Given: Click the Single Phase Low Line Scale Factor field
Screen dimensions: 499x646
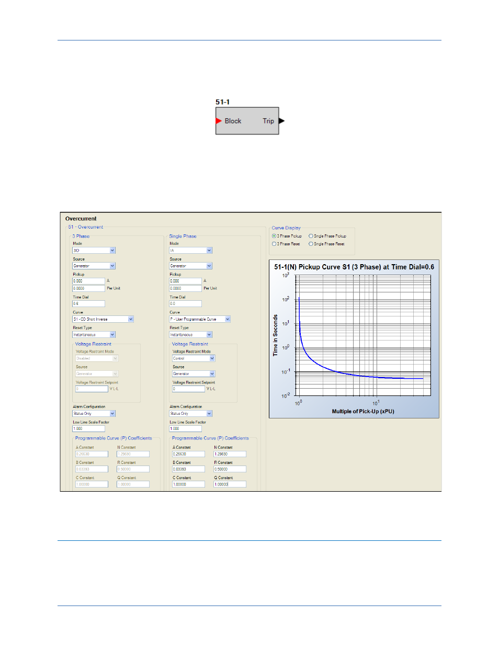Looking at the screenshot, I should 185,428.
